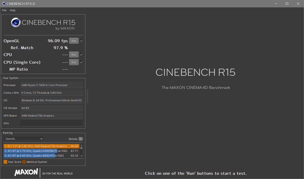Click the Ref. Match 97.9 % value

click(61, 48)
